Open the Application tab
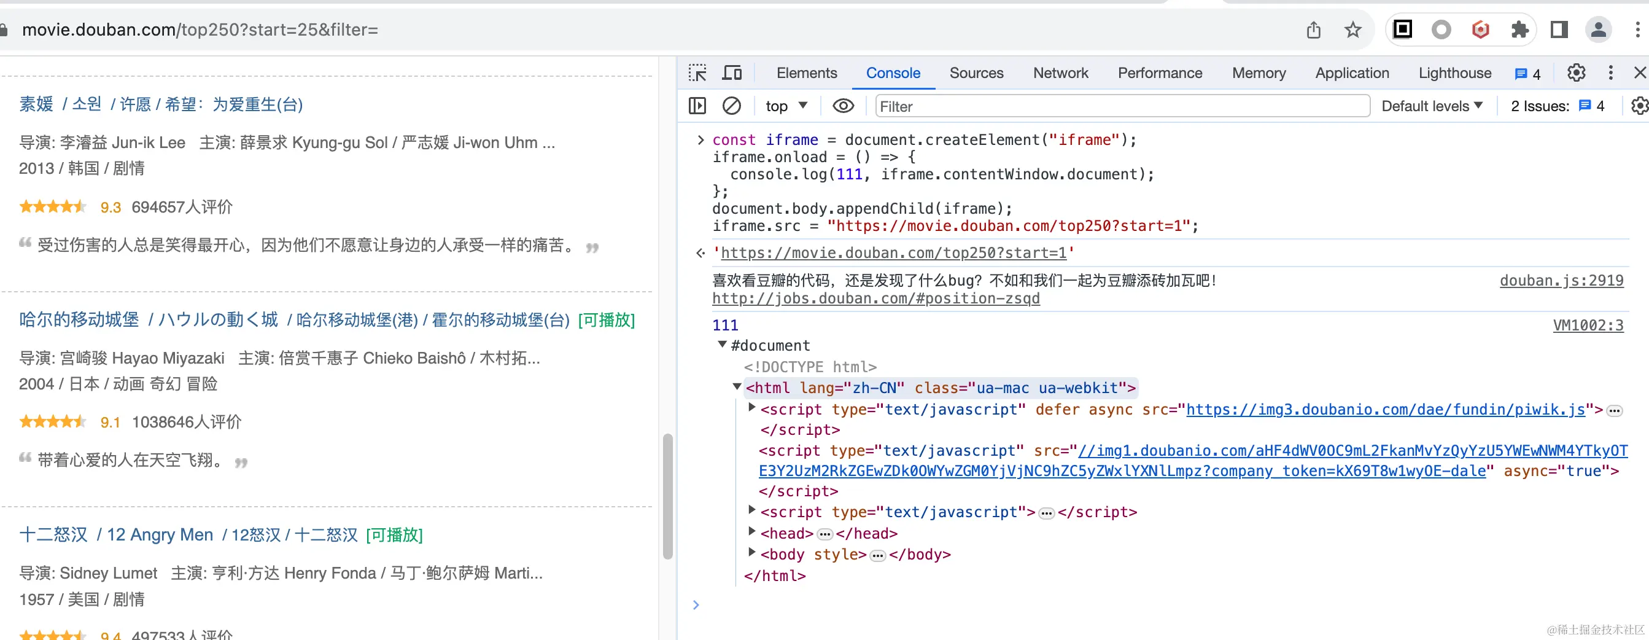Image resolution: width=1649 pixels, height=640 pixels. (1352, 73)
